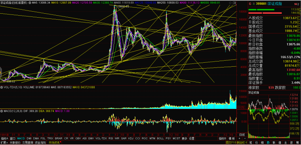This screenshot has width=301, height=145.
Task: Open the chart settings dropdown beside 深证成指 title
Action: [30, 3]
